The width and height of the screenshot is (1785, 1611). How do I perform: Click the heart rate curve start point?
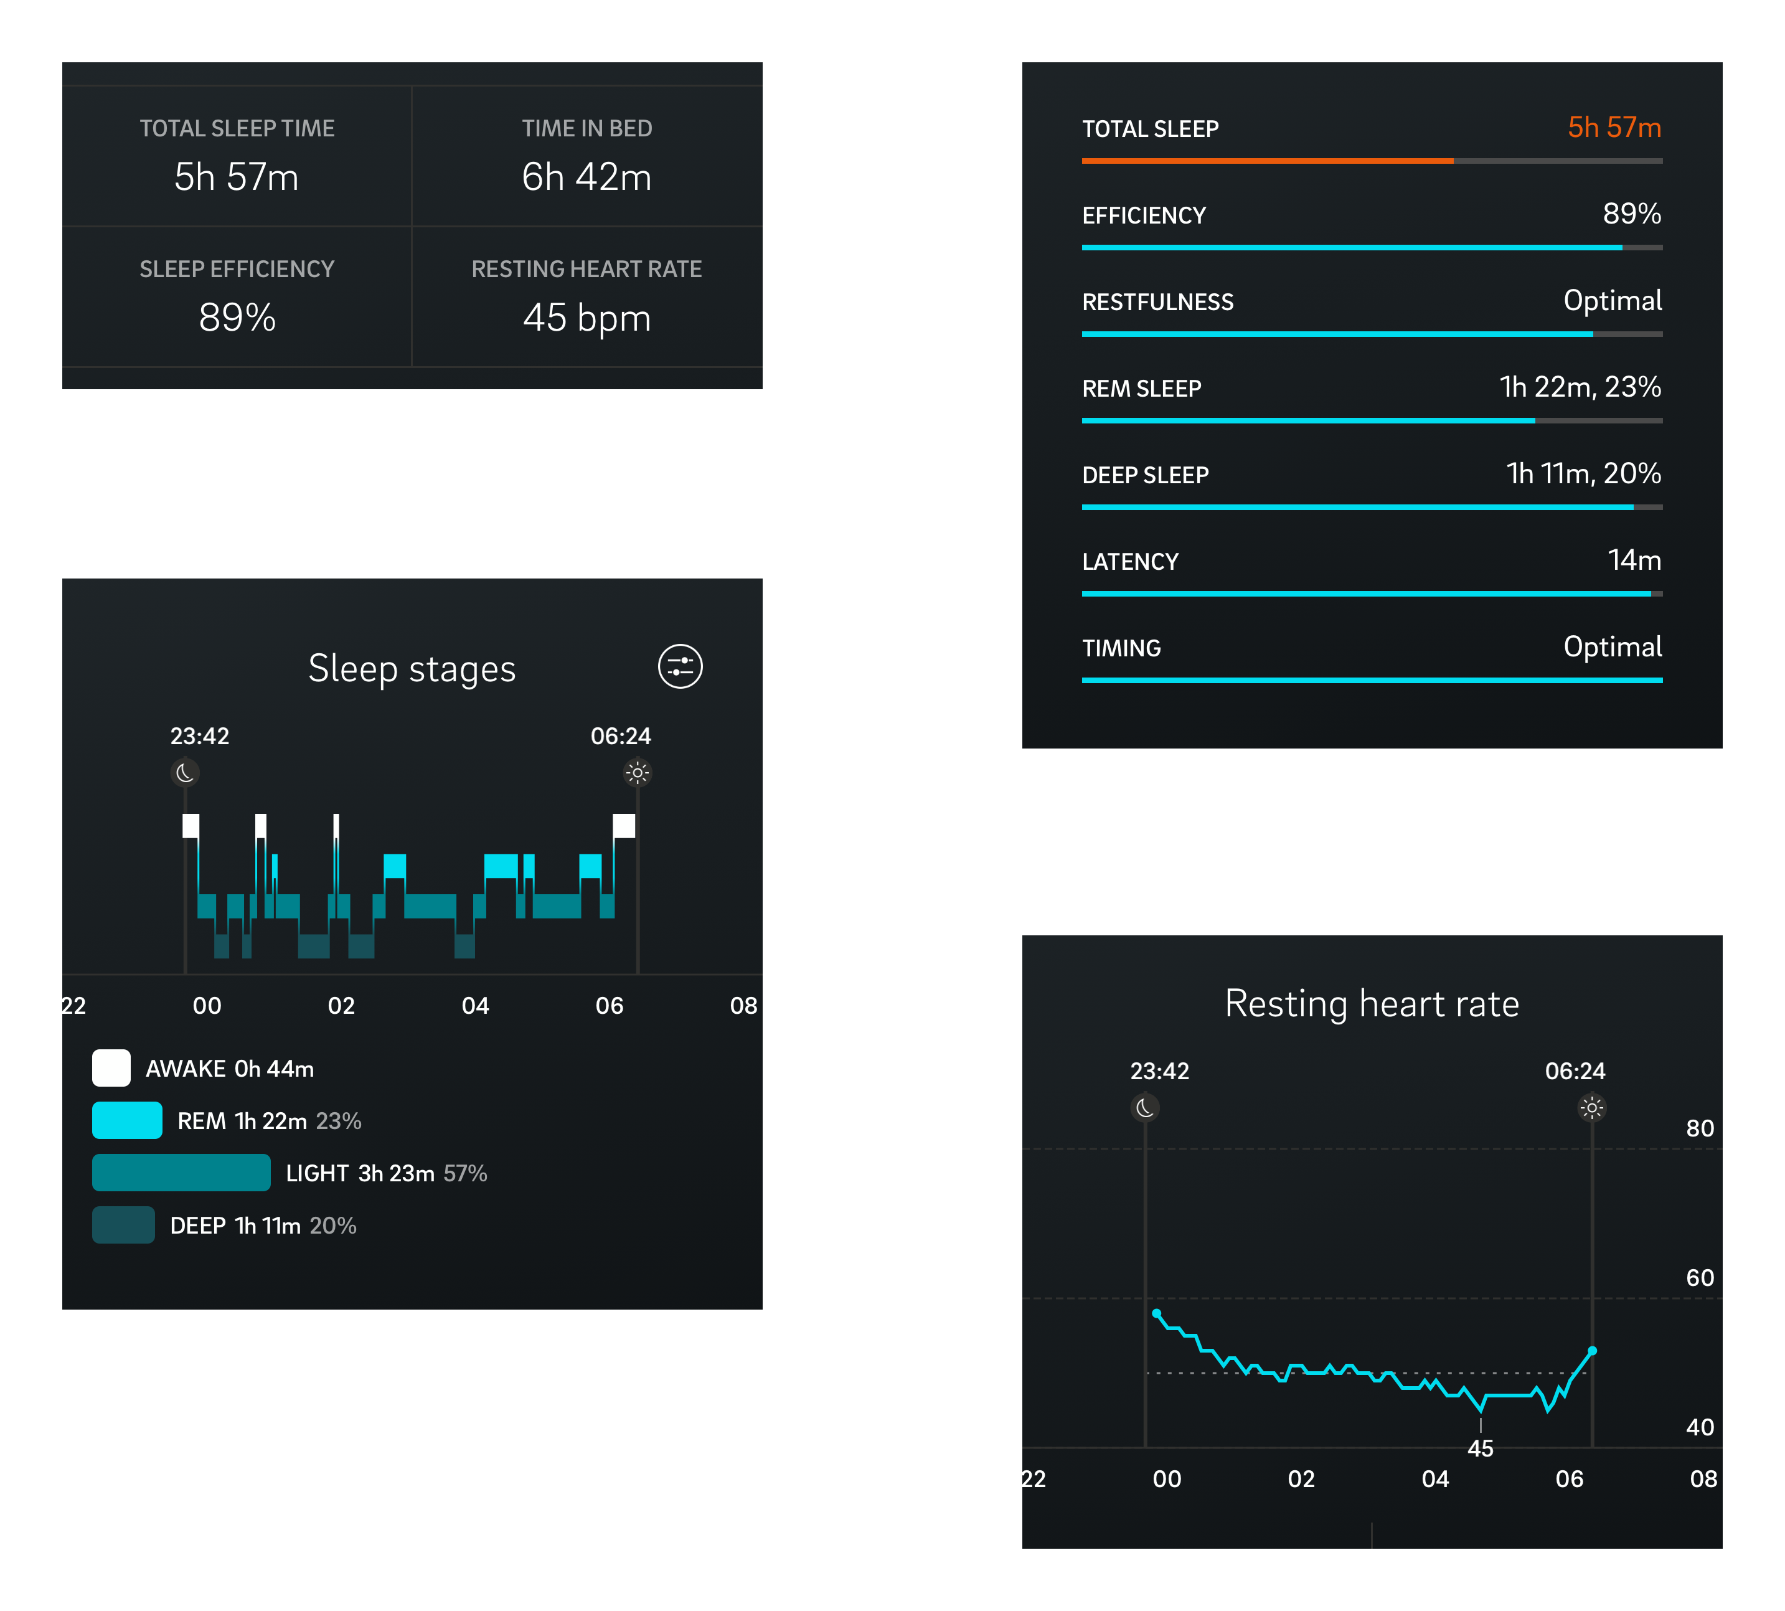click(x=1157, y=1313)
